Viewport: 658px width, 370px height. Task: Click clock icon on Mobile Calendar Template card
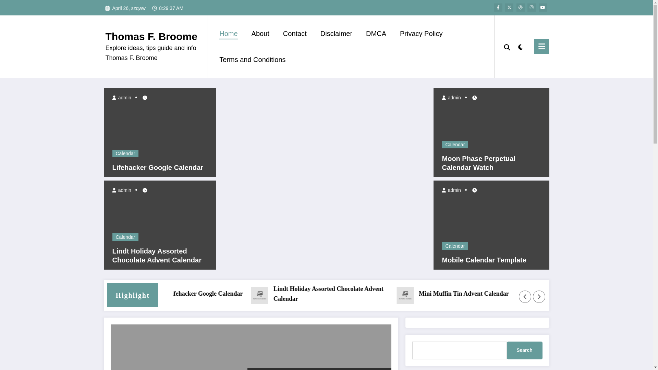pyautogui.click(x=474, y=190)
